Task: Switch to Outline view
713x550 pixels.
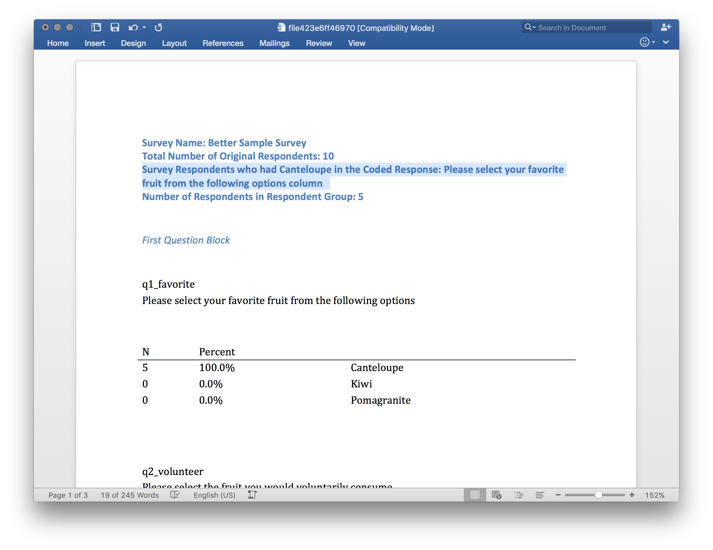Action: (519, 495)
